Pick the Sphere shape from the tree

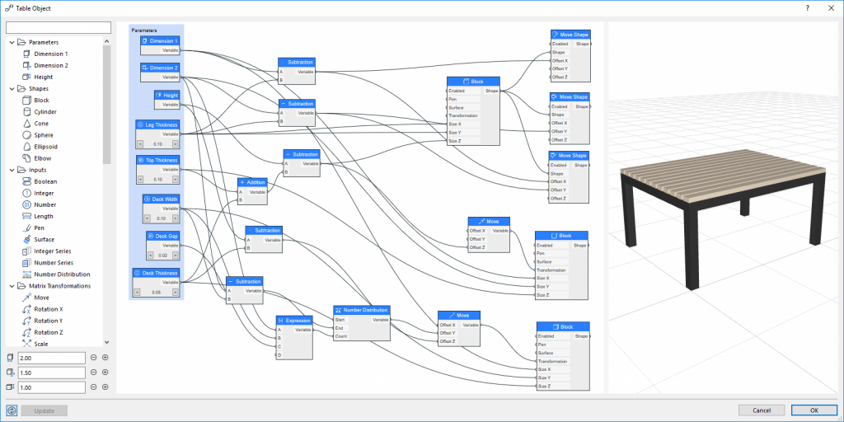point(26,134)
